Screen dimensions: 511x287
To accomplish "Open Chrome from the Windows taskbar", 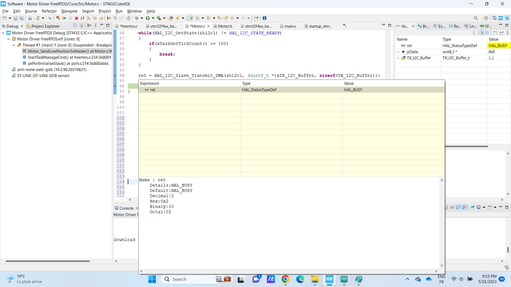I will (x=285, y=279).
